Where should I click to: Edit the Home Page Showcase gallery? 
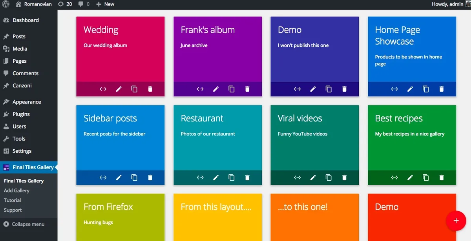[x=410, y=89]
